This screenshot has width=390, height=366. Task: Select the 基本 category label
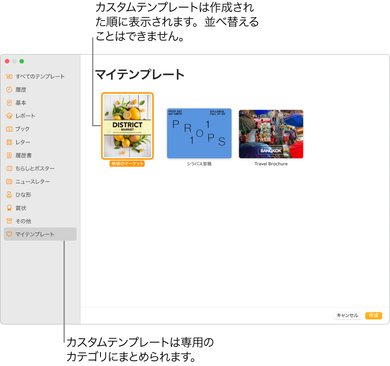pyautogui.click(x=21, y=103)
